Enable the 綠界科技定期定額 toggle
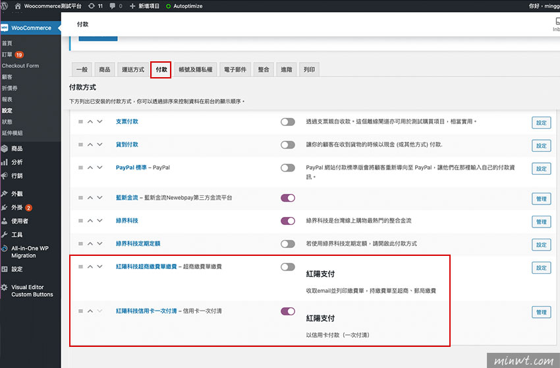Image resolution: width=560 pixels, height=368 pixels. (x=288, y=244)
